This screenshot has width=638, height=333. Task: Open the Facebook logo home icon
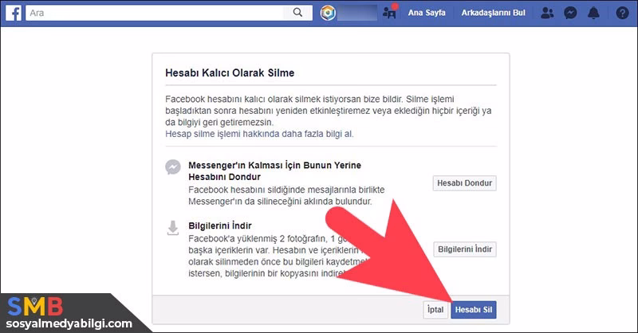(x=14, y=13)
